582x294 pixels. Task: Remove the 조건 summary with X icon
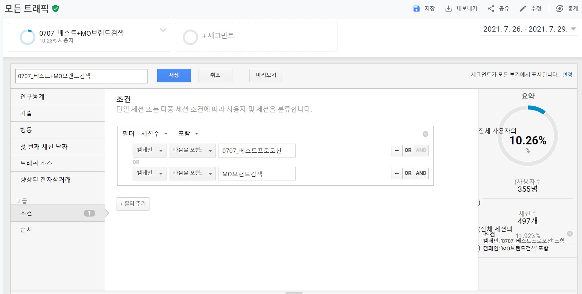click(570, 233)
